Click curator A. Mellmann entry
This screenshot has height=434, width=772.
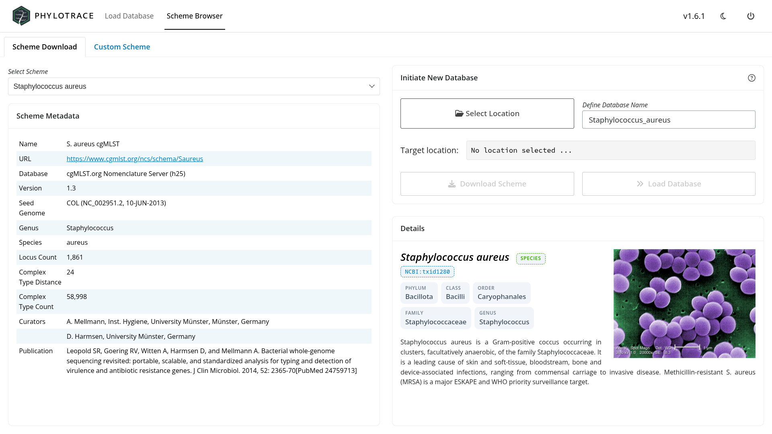(168, 321)
